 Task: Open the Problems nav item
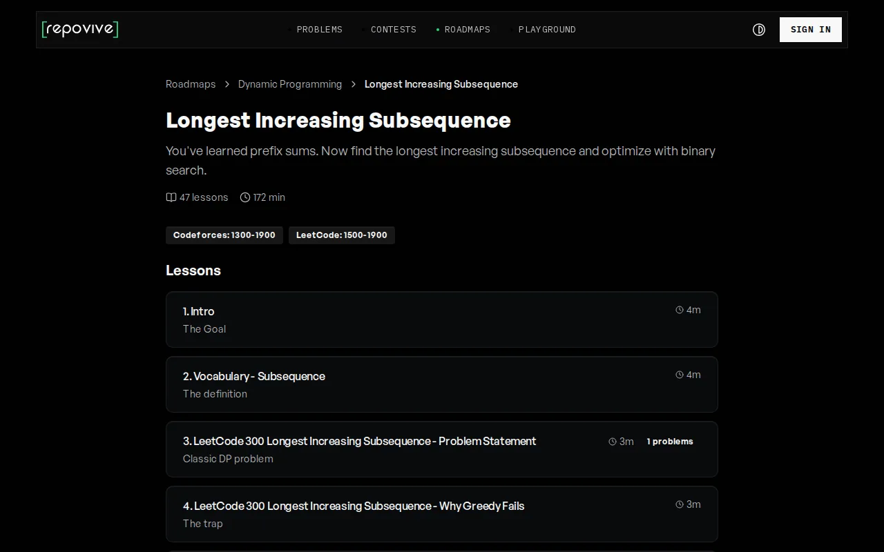click(x=319, y=30)
